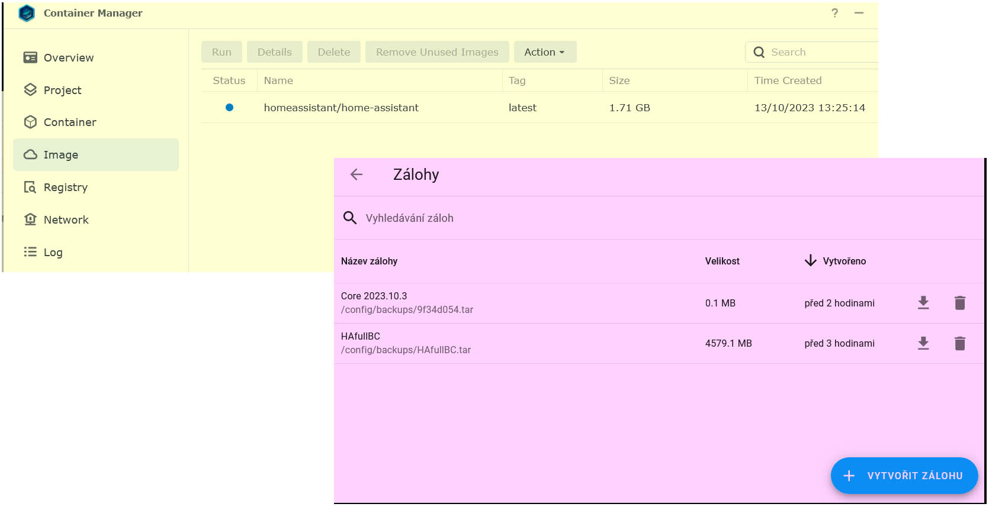Sort backups by Vytvořeno header
Viewport: 989px width, 507px height.
844,261
